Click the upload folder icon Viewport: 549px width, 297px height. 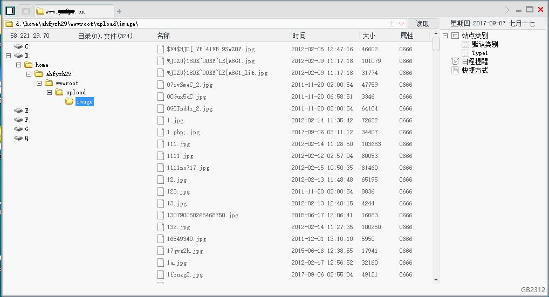pyautogui.click(x=59, y=92)
